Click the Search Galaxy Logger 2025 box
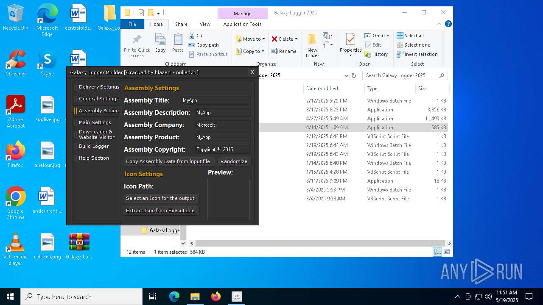Screen dimensions: 543x305 pyautogui.click(x=405, y=75)
